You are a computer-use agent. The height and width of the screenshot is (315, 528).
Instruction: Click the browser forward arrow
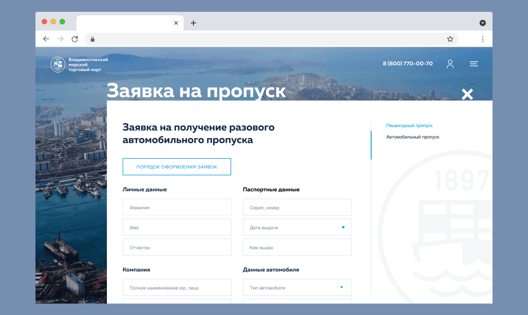pos(60,39)
